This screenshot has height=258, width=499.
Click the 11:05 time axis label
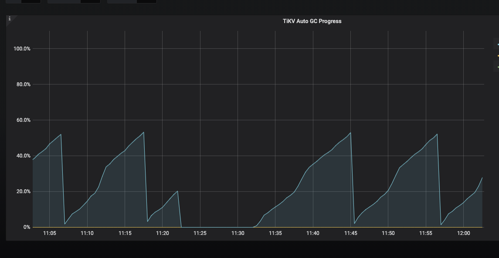(x=49, y=233)
